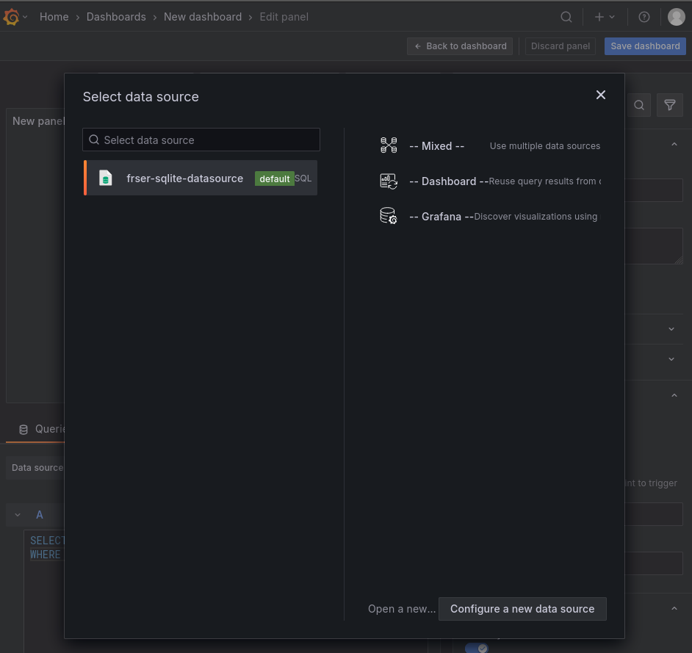Open the user avatar menu
This screenshot has width=692, height=653.
click(676, 16)
